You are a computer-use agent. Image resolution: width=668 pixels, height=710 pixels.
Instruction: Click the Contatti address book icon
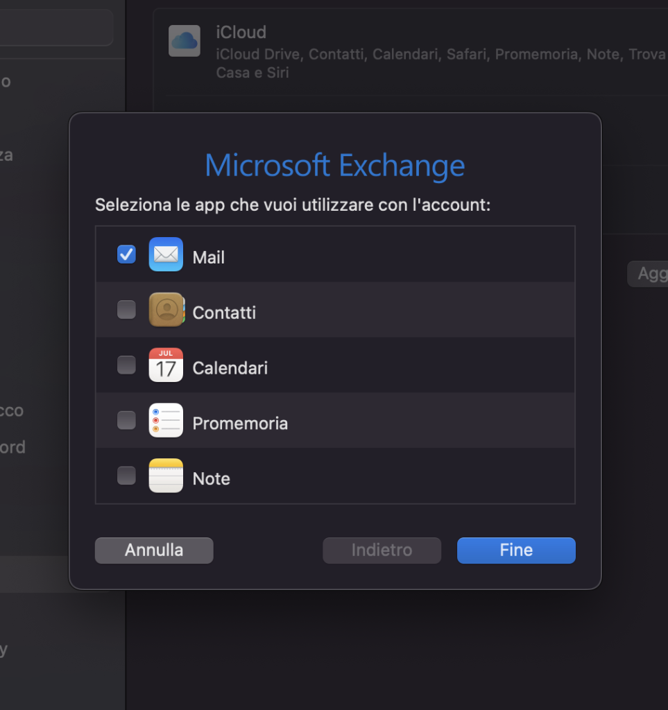166,310
